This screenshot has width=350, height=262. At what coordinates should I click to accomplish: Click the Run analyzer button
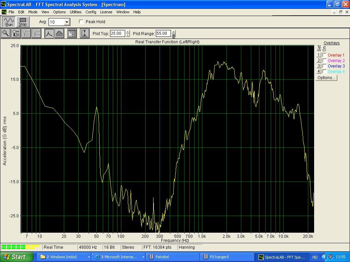(x=9, y=21)
